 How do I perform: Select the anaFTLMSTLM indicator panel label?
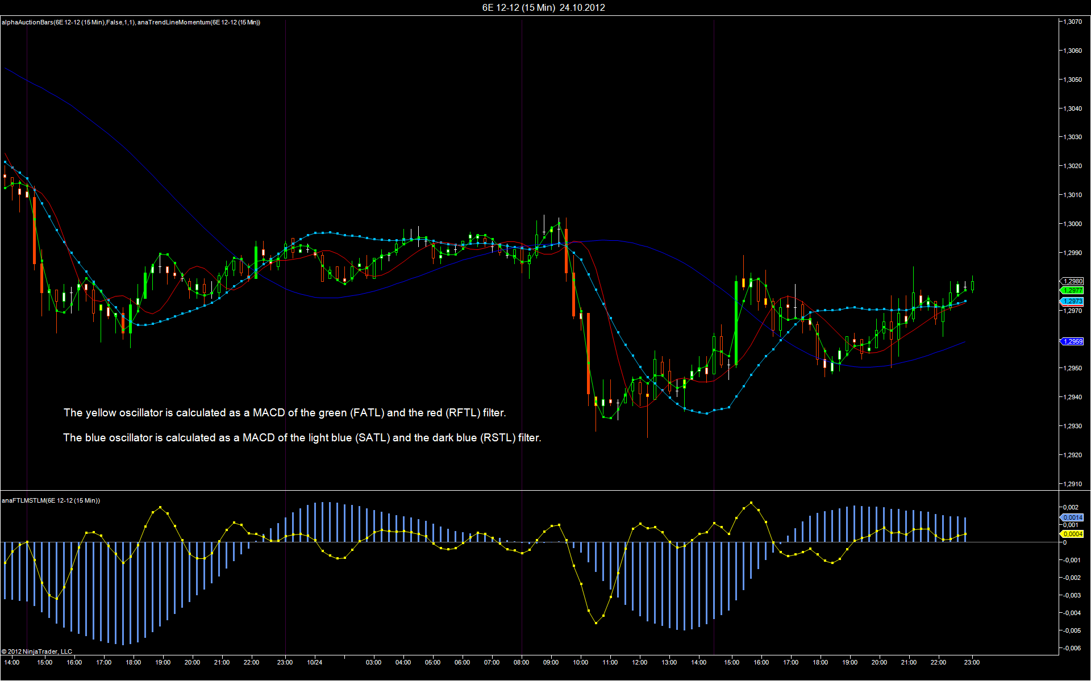point(51,500)
